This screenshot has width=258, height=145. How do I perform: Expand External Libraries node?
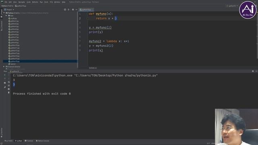pos(4,66)
